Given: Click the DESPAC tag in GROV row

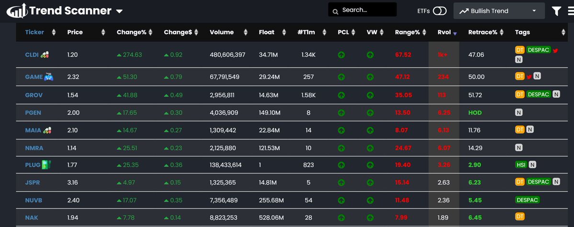Looking at the screenshot, I should pos(539,94).
